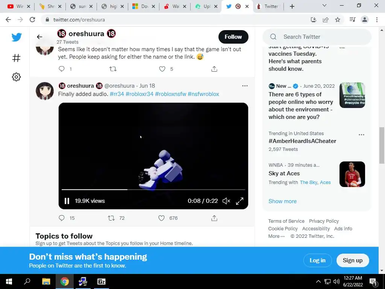
Task: Open the #rr34 hashtag link
Action: click(117, 94)
